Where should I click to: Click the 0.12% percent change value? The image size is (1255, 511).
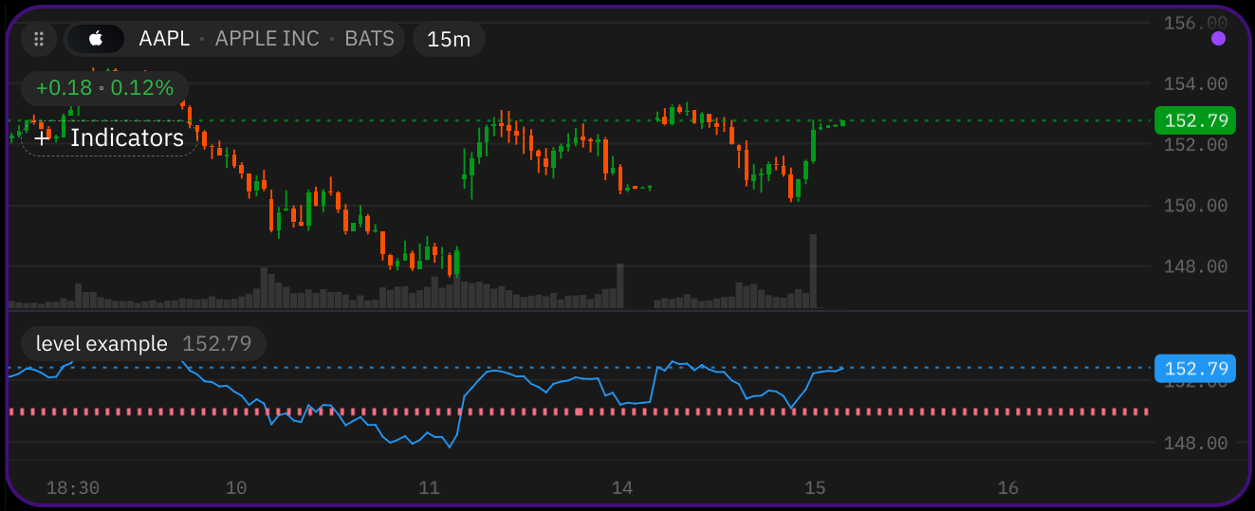tap(142, 88)
